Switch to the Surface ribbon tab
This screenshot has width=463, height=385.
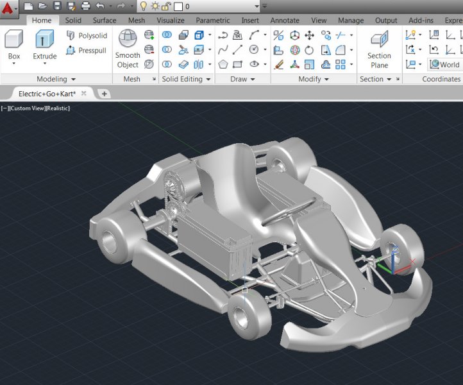point(105,21)
